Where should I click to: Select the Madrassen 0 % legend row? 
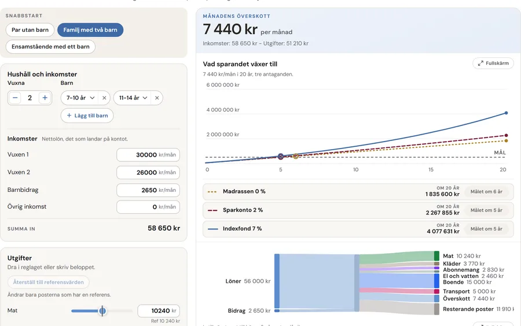[x=358, y=191]
